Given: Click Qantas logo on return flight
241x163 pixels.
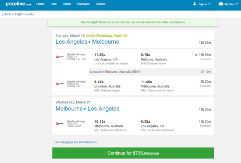Looking at the screenshot, I should 60,124.
